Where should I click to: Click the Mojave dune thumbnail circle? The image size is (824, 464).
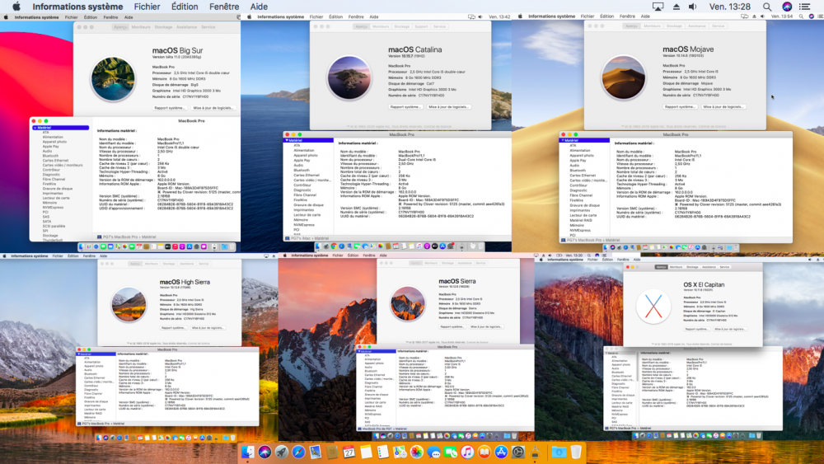click(623, 77)
